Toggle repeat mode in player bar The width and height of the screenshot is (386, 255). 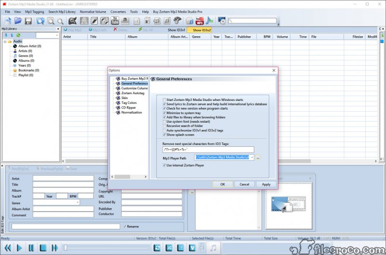pos(157,248)
